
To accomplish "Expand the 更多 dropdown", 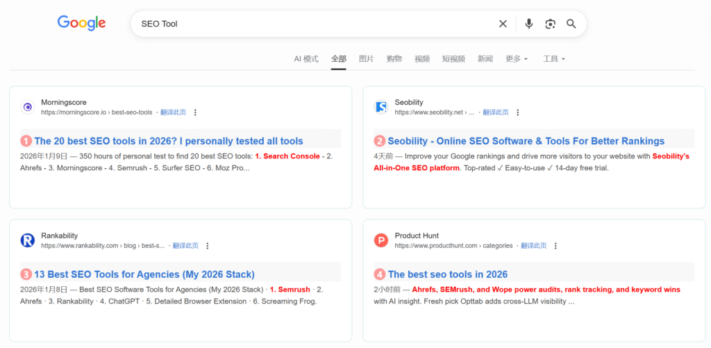I will pos(517,59).
